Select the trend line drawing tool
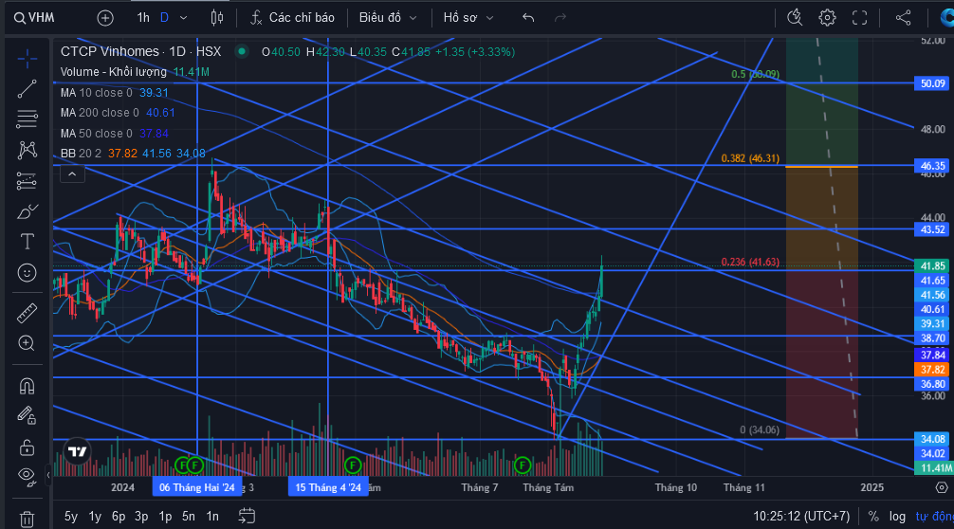 (x=27, y=89)
